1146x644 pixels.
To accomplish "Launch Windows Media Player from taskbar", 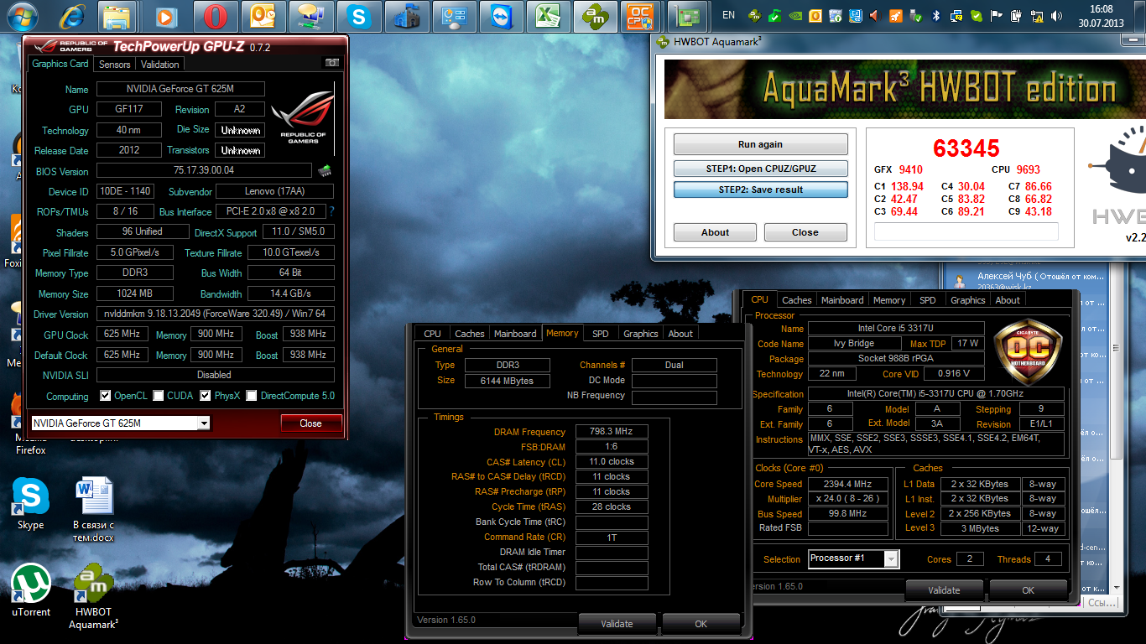I will 166,16.
